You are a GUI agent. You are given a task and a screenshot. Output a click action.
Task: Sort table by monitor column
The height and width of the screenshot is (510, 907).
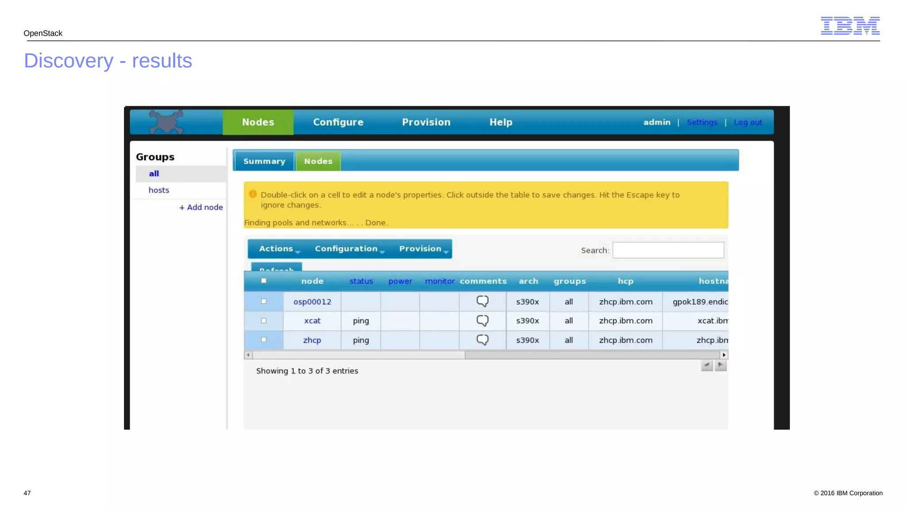tap(439, 281)
